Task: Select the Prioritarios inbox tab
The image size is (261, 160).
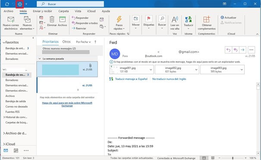Action: (x=50, y=42)
